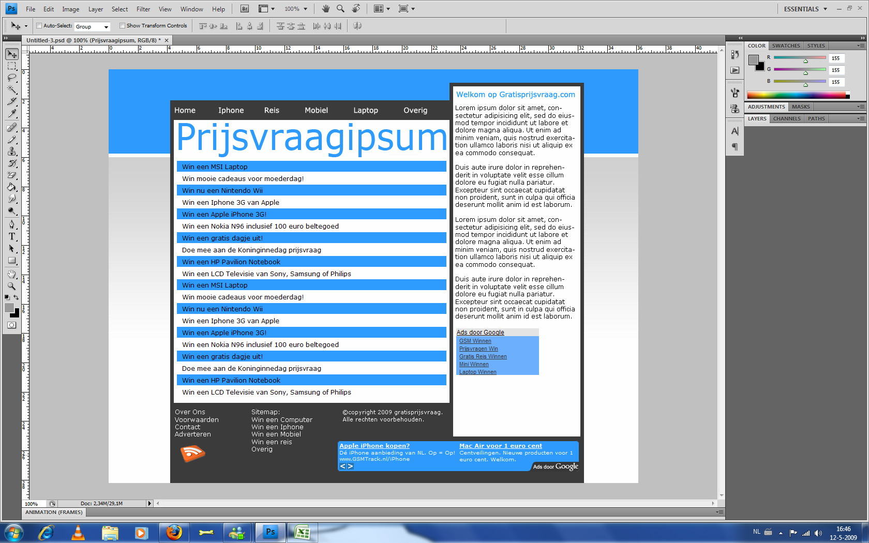Select the Lasso tool
869x543 pixels.
(12, 78)
